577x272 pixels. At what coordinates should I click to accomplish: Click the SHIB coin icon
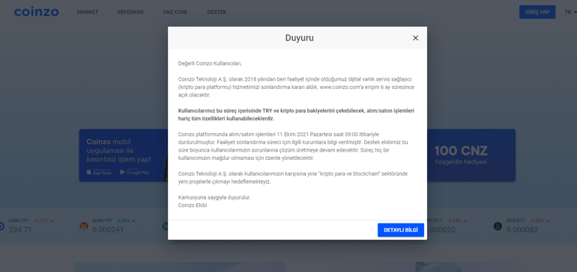[x=84, y=226]
